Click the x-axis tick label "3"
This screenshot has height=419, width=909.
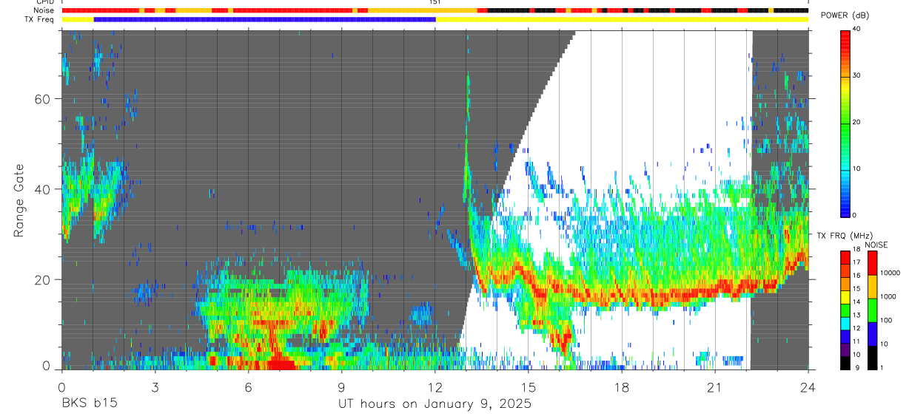tap(155, 386)
